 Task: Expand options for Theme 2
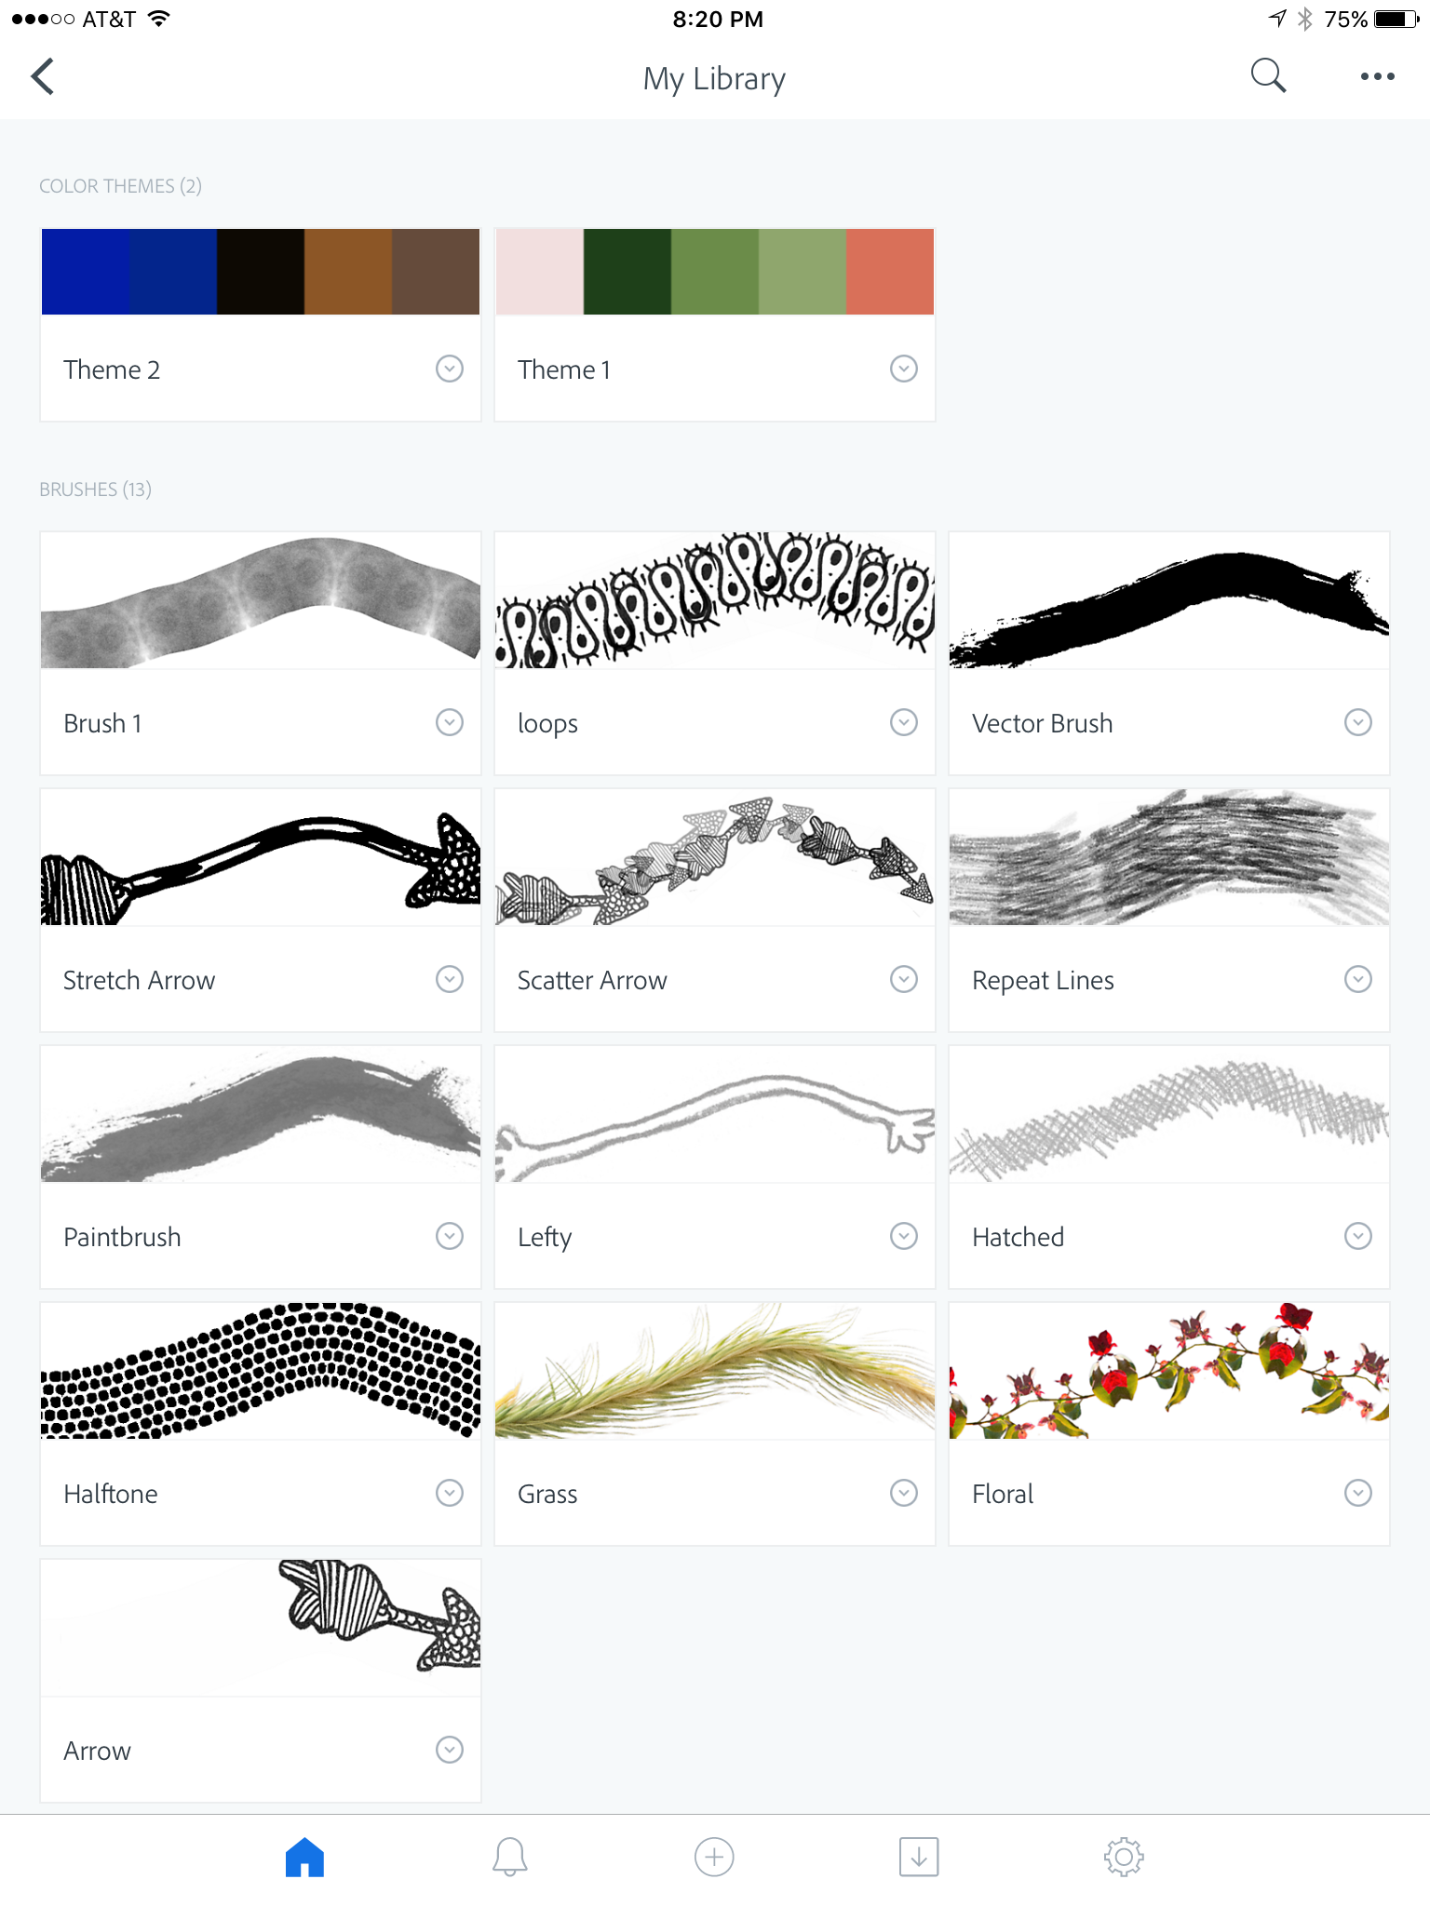tap(450, 369)
